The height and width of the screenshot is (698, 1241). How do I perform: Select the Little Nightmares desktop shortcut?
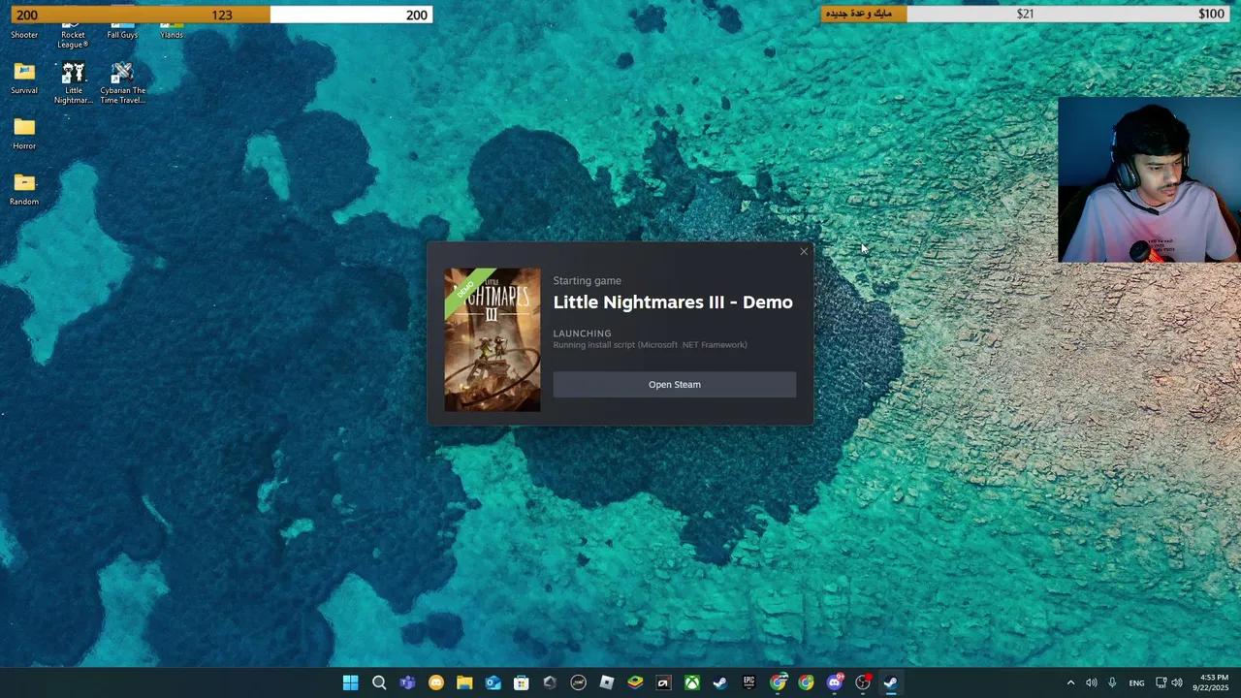[x=74, y=83]
